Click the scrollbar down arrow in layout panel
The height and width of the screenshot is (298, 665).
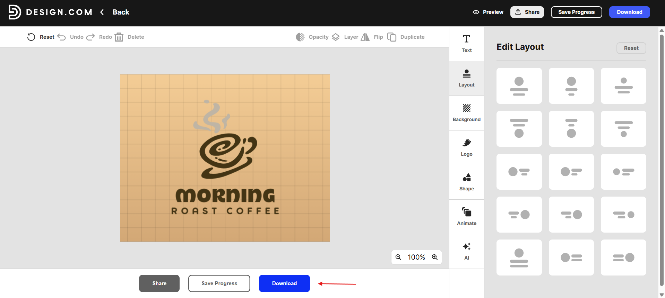[662, 295]
